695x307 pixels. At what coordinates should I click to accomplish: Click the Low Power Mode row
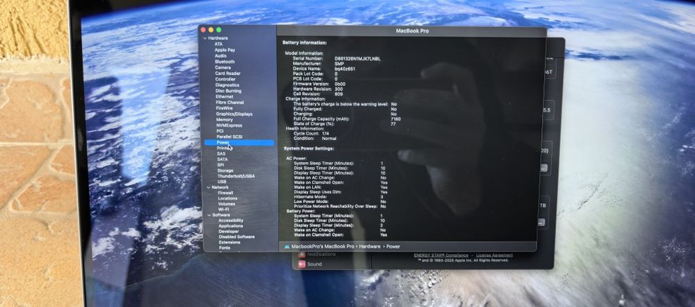[x=340, y=202]
